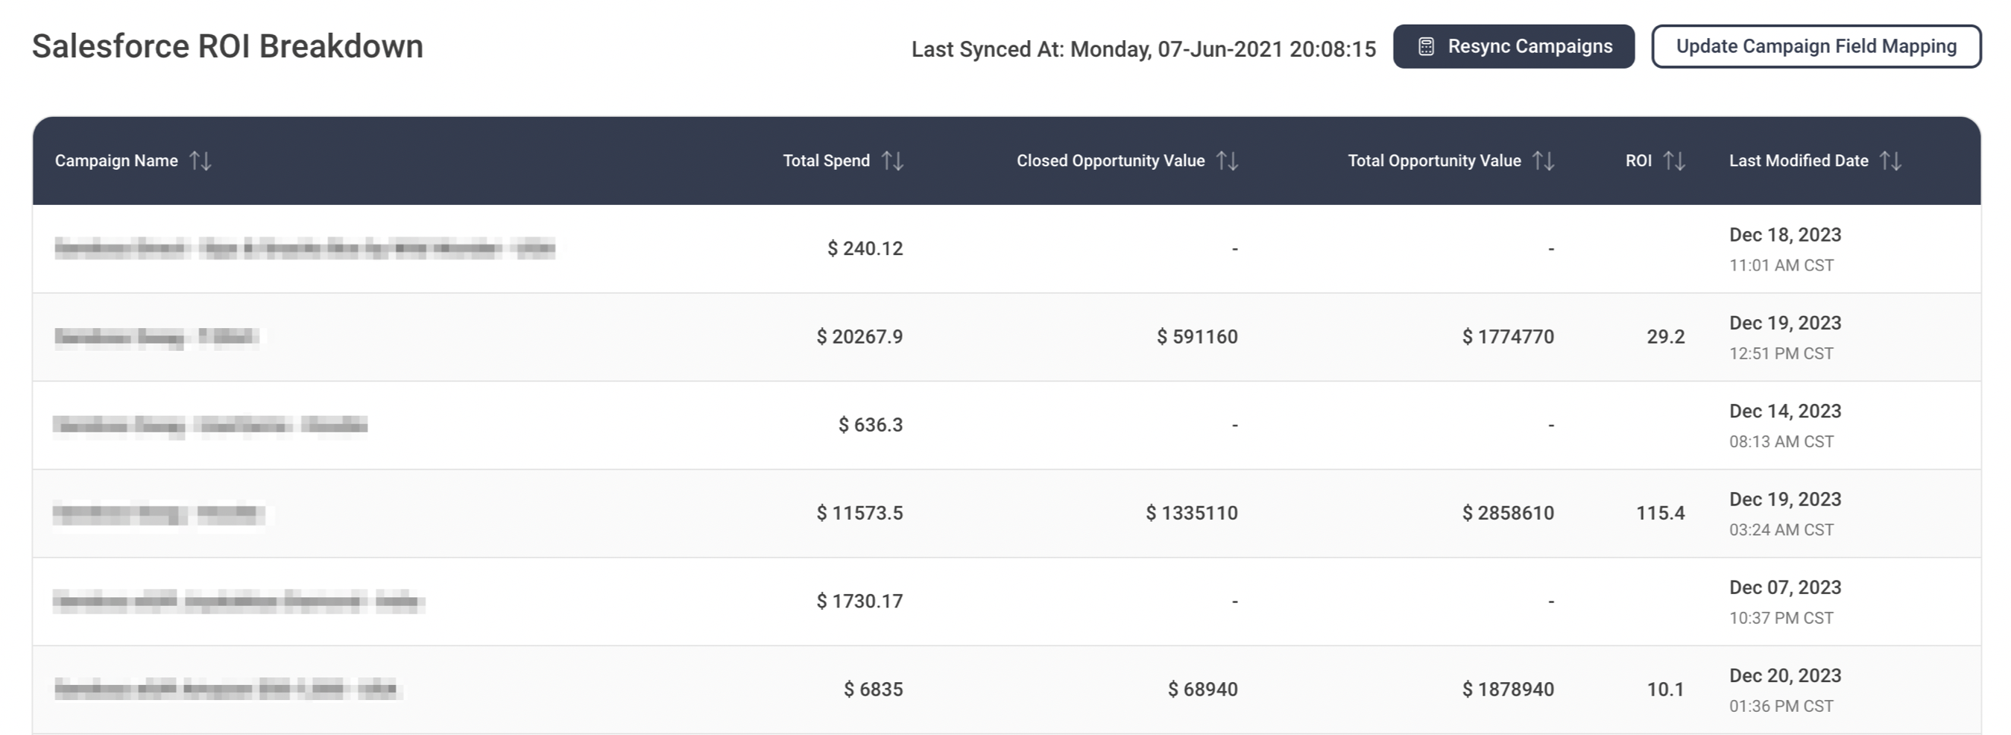
Task: Click the calculator icon in Resync Campaigns
Action: (x=1425, y=47)
